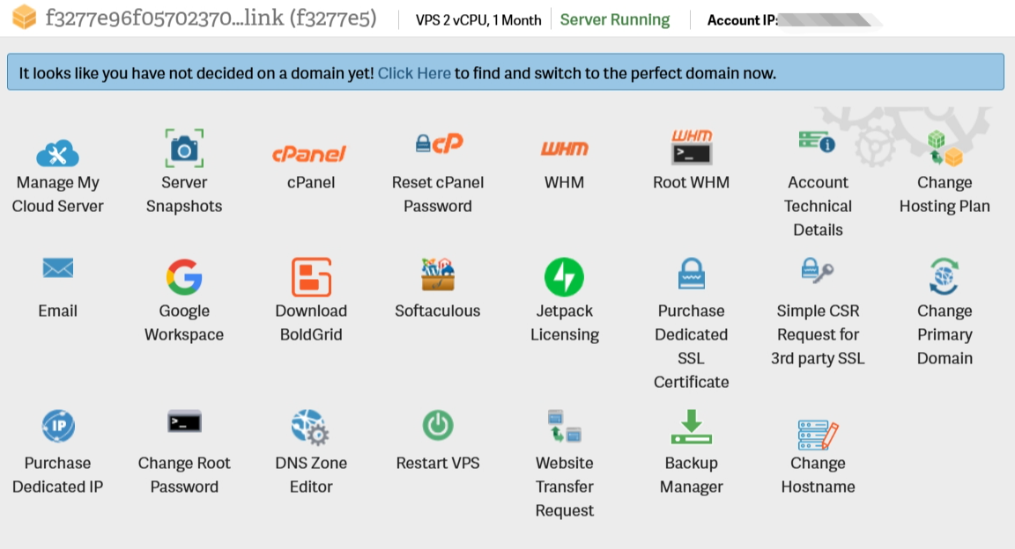Click the Google Workspace text label
Image resolution: width=1015 pixels, height=549 pixels.
point(184,322)
